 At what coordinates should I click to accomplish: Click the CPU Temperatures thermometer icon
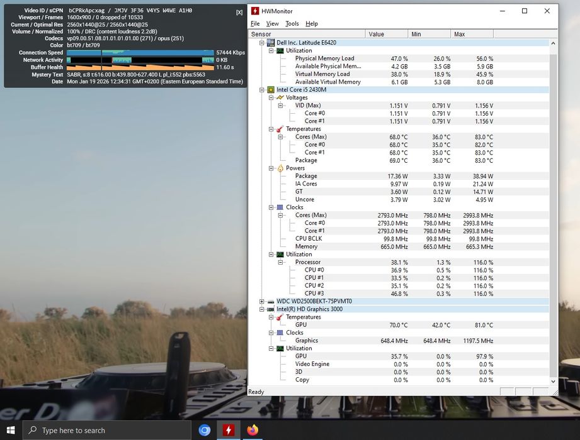[x=280, y=129]
